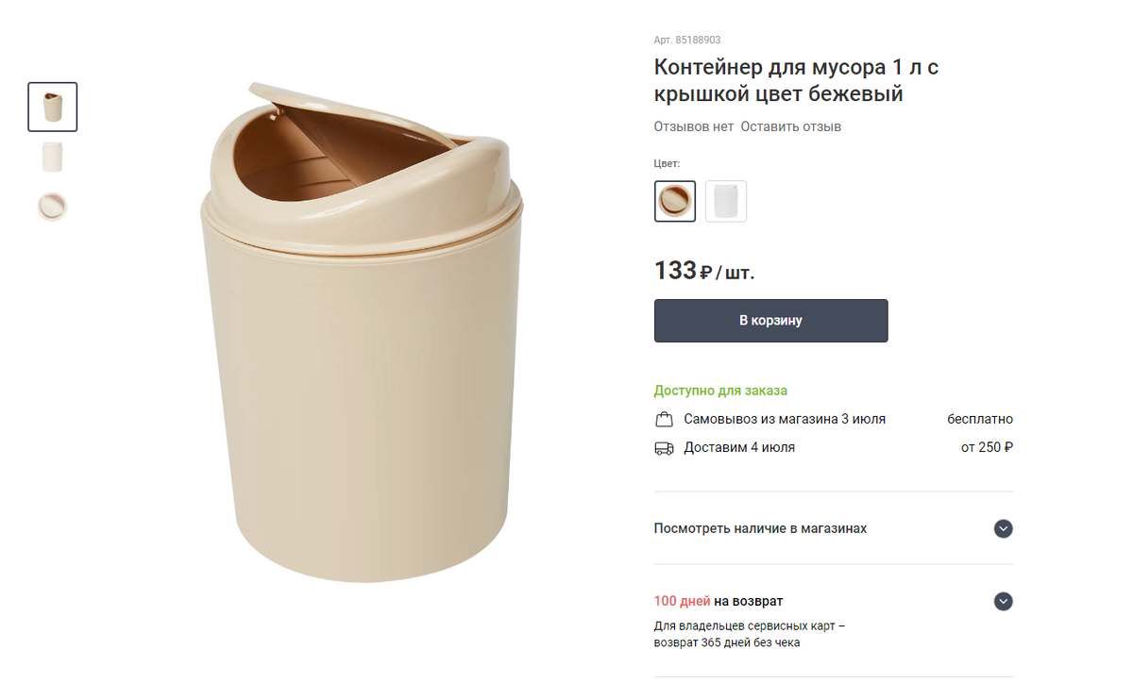This screenshot has width=1133, height=700.
Task: Click the pickup bag icon
Action: click(666, 418)
